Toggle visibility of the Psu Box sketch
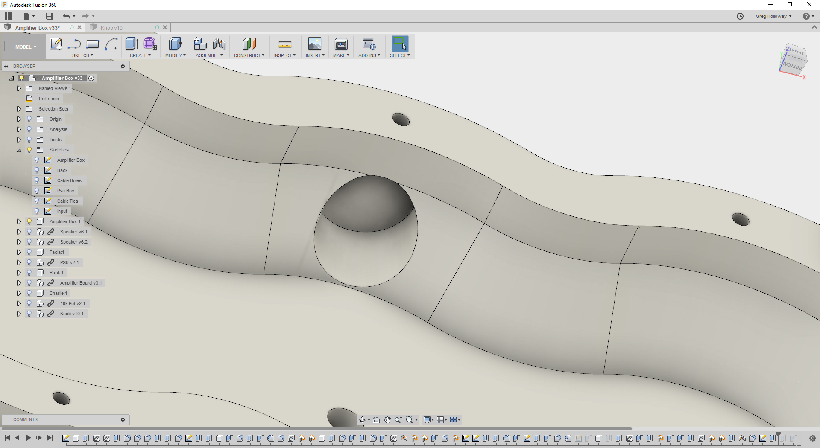The width and height of the screenshot is (820, 448). coord(37,190)
